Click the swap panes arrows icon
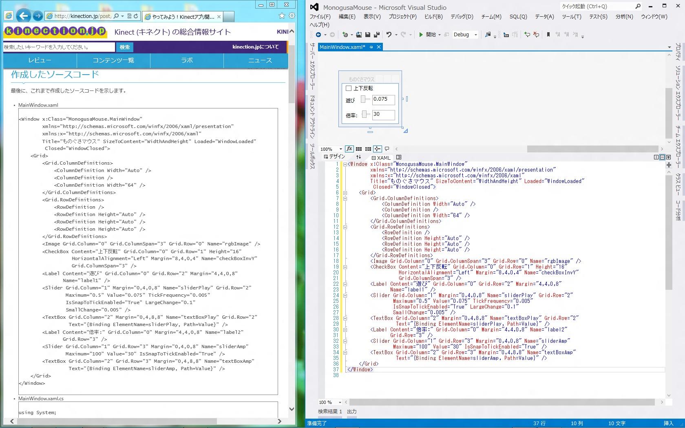Image resolution: width=685 pixels, height=428 pixels. click(x=358, y=157)
